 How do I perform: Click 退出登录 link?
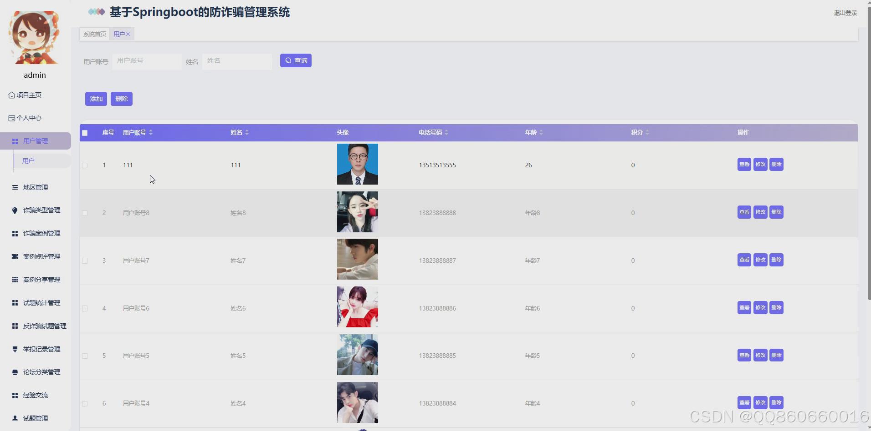845,13
